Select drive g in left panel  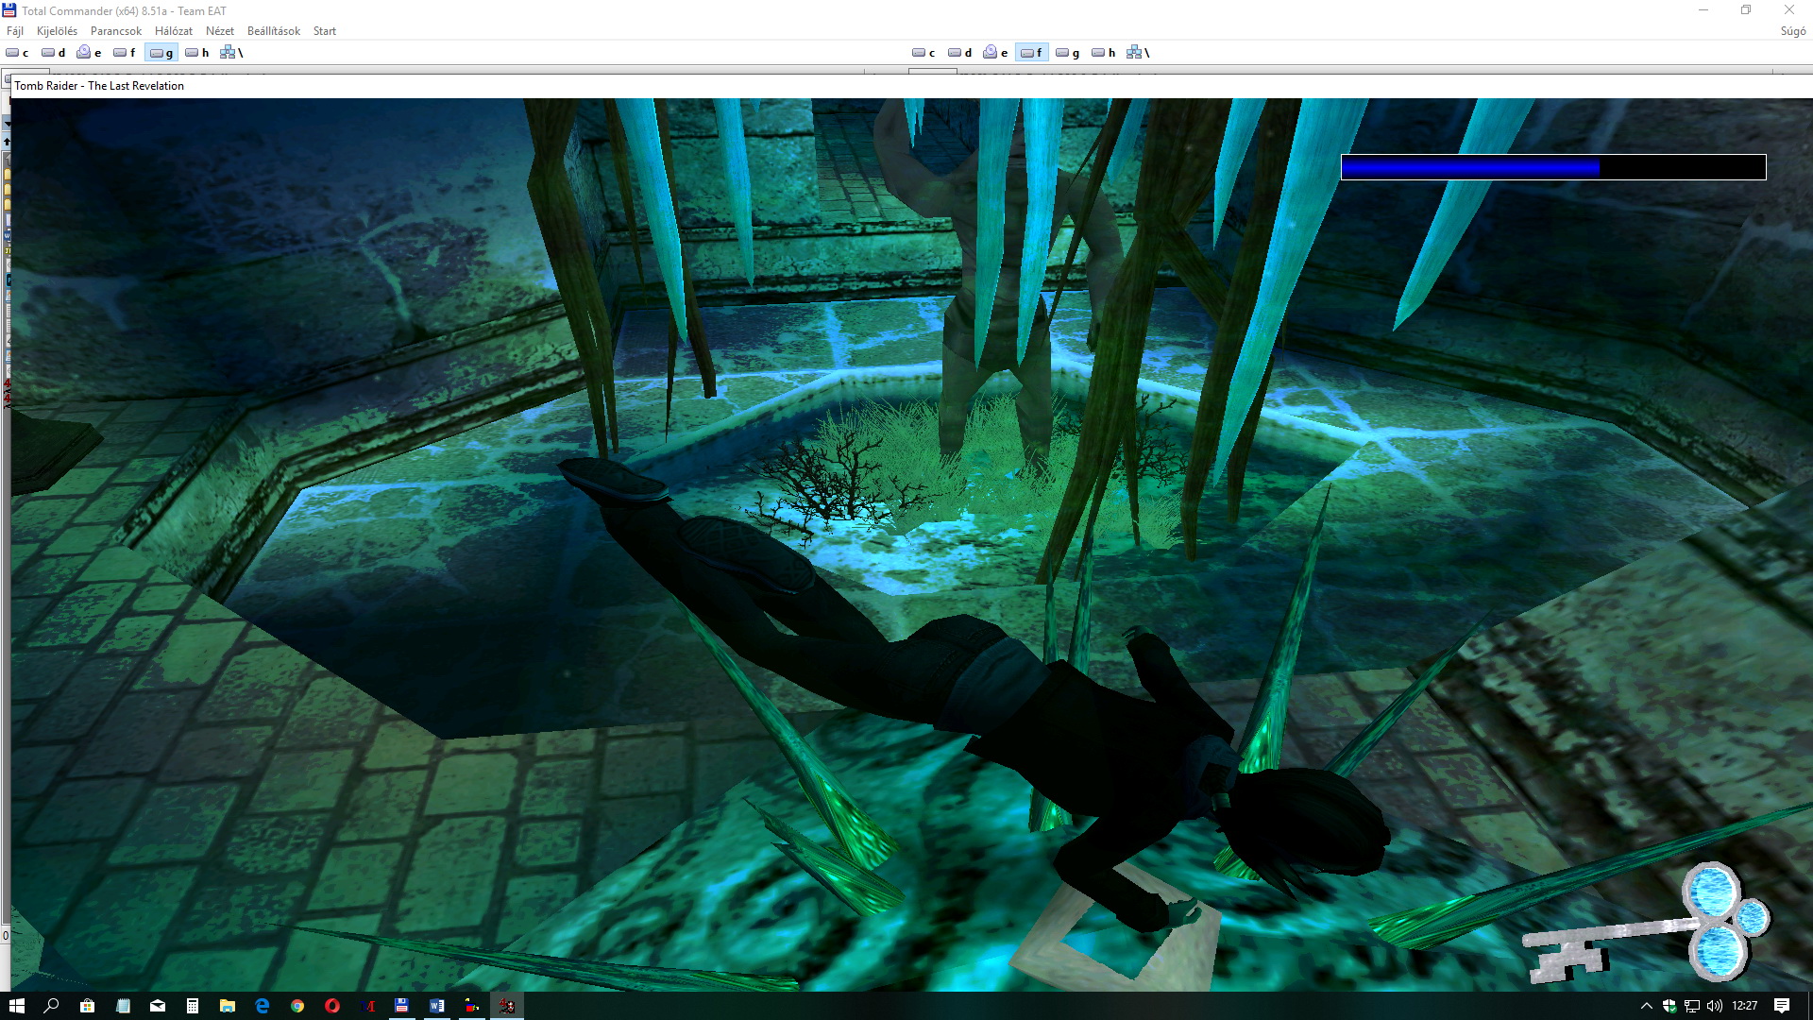coord(161,53)
